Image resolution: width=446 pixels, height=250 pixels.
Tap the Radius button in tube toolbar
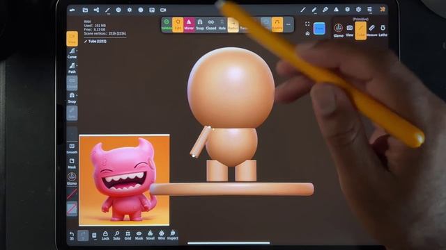pos(233,25)
